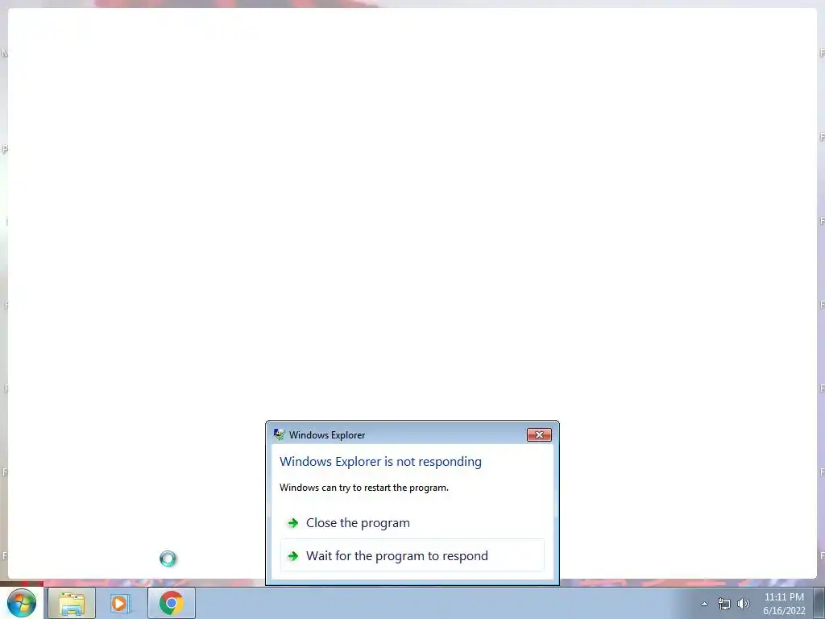
Task: Launch Windows Media Player from taskbar
Action: 121,603
